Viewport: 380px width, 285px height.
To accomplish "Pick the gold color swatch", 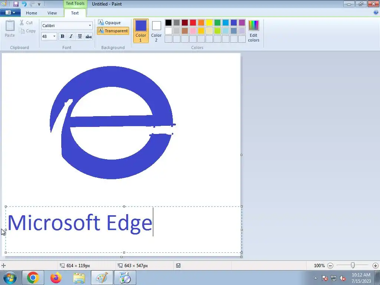I will click(x=201, y=31).
